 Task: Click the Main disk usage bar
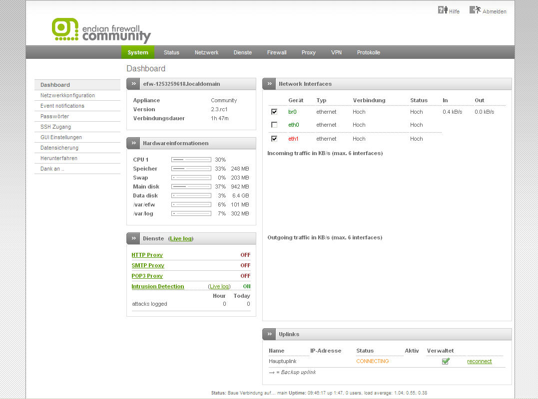[191, 187]
